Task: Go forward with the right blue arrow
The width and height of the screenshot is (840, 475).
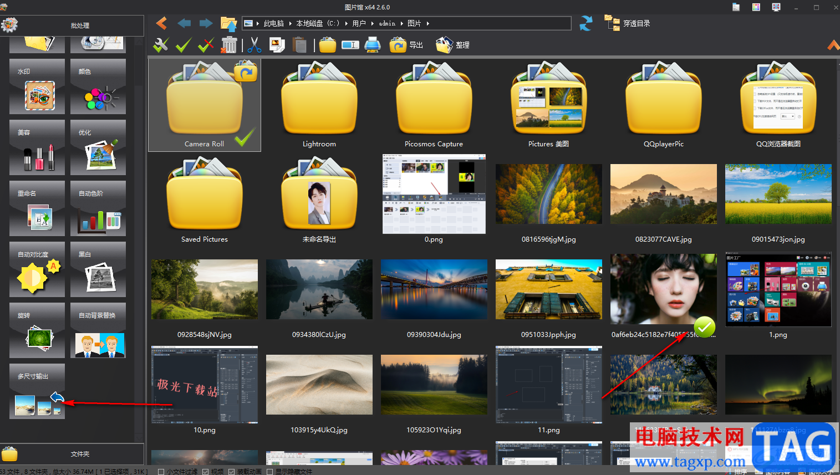Action: tap(206, 23)
